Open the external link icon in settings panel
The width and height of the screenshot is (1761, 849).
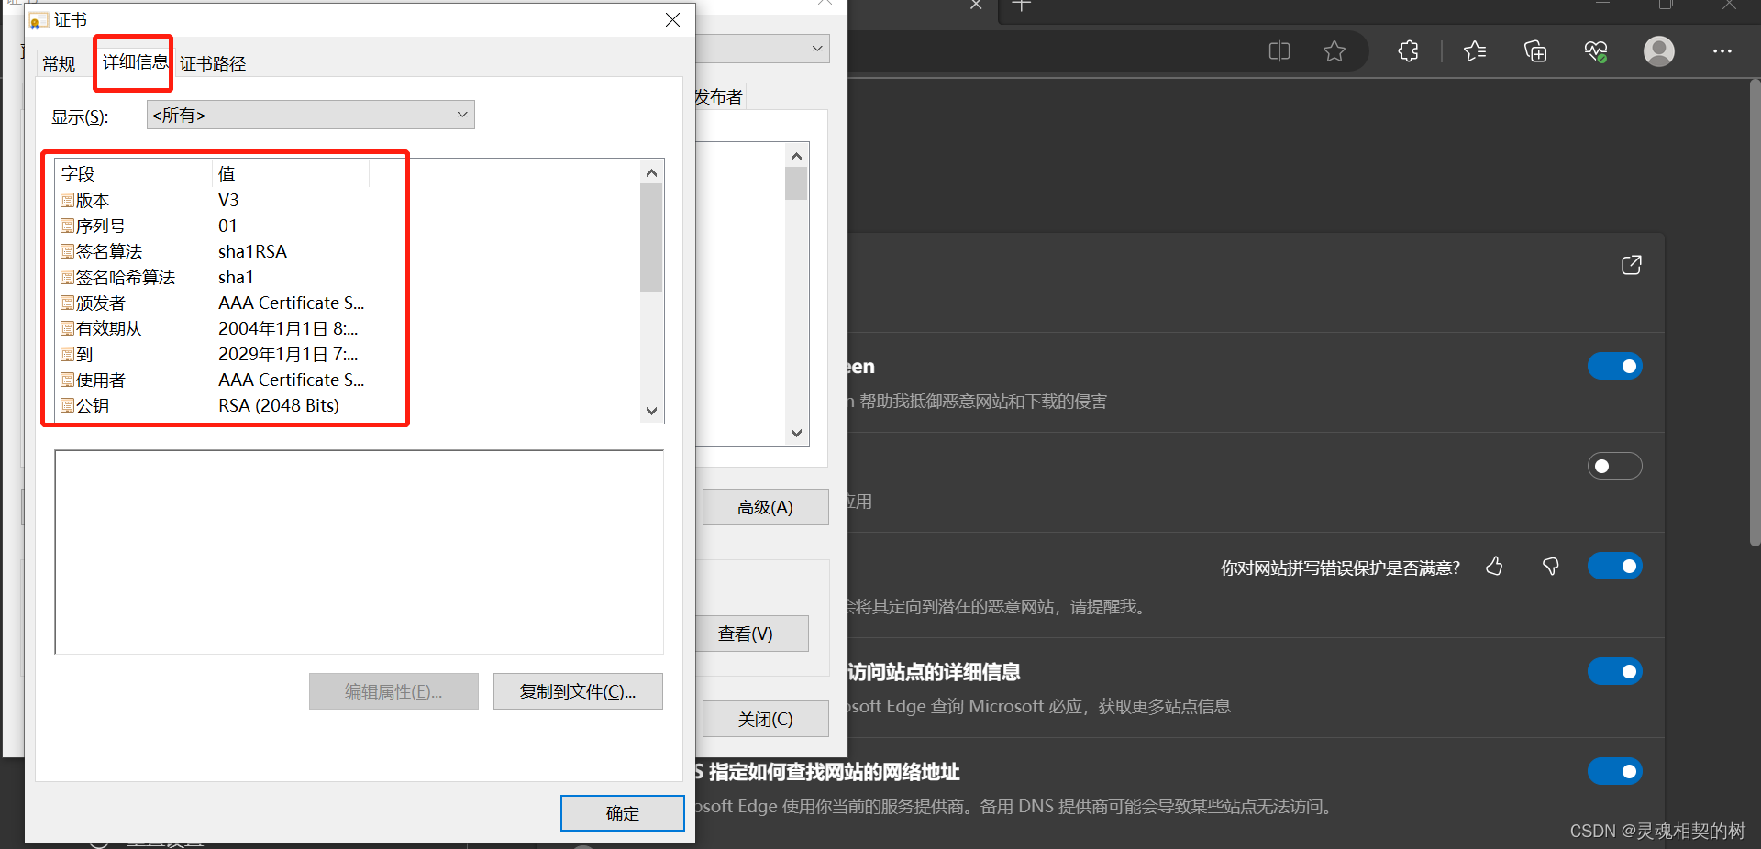(1632, 265)
